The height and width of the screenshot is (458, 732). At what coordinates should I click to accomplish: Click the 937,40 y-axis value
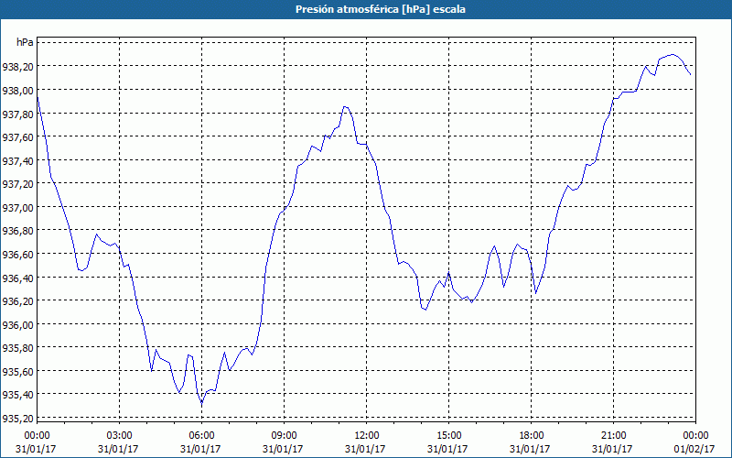click(17, 161)
